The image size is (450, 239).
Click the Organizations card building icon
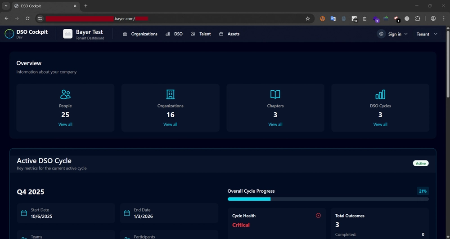point(171,94)
